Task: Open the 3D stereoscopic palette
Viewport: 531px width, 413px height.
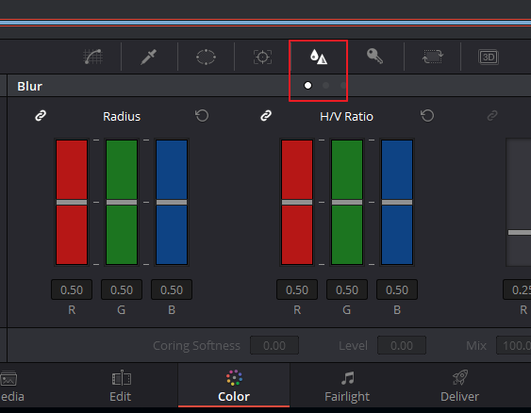Action: coord(489,57)
